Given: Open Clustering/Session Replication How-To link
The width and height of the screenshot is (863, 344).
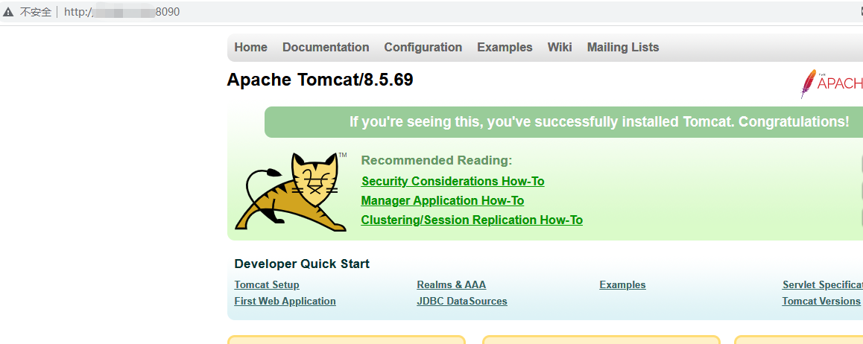Looking at the screenshot, I should tap(472, 220).
